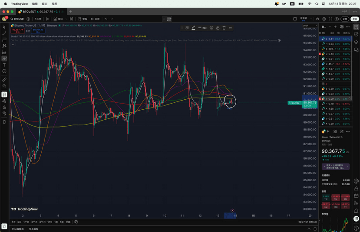Open BTCUSD symbol search
Image resolution: width=360 pixels, height=232 pixels.
17,19
